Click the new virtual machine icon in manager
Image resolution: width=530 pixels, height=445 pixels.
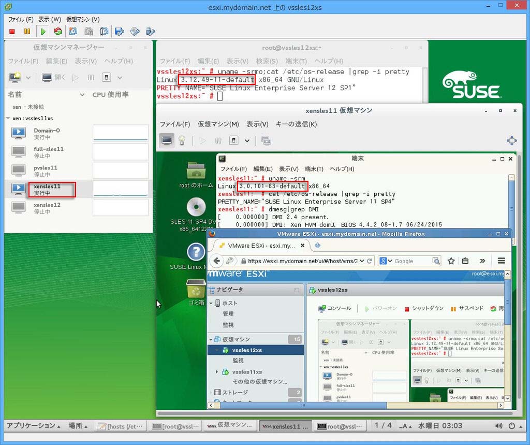click(15, 78)
